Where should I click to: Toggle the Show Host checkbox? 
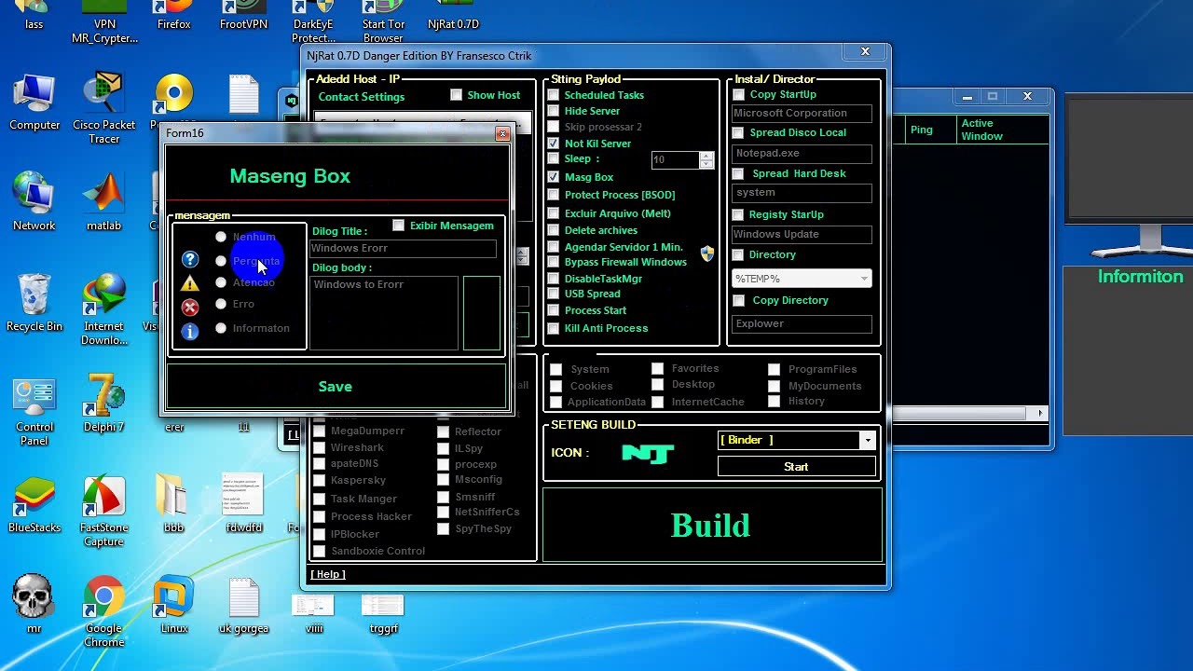[x=456, y=95]
